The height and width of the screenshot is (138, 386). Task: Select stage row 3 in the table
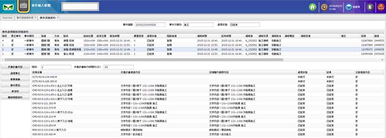pyautogui.click(x=193, y=45)
